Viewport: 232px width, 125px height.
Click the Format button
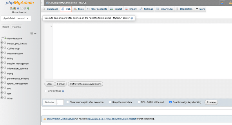pos(61,84)
